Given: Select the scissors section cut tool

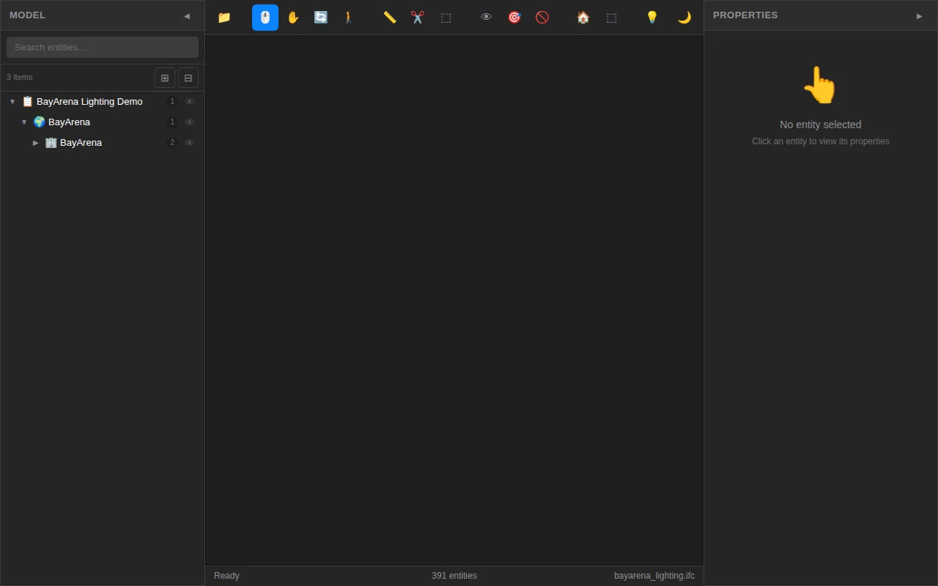Looking at the screenshot, I should tap(418, 18).
